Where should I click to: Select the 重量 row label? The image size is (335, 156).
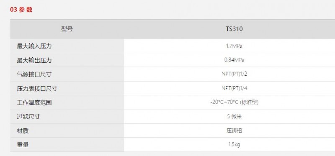tap(23, 145)
